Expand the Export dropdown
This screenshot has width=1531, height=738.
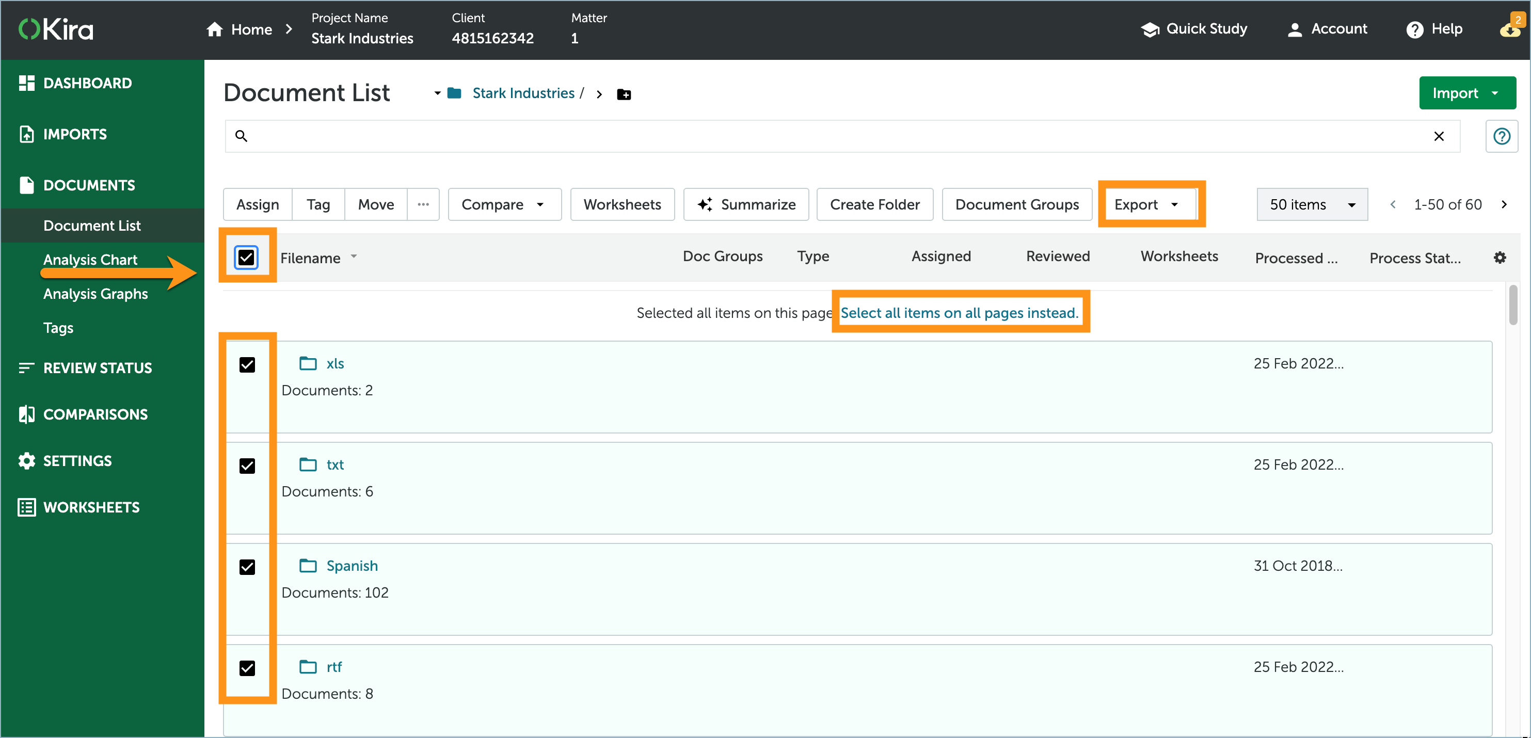1146,204
